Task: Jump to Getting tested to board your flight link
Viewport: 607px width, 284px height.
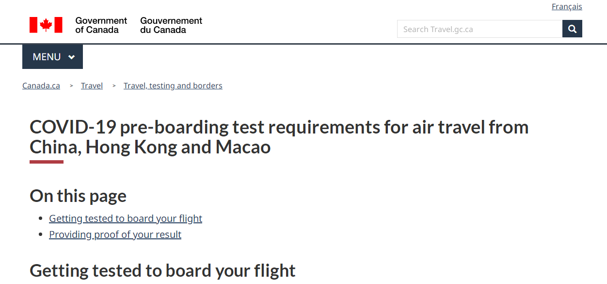Action: coord(126,218)
